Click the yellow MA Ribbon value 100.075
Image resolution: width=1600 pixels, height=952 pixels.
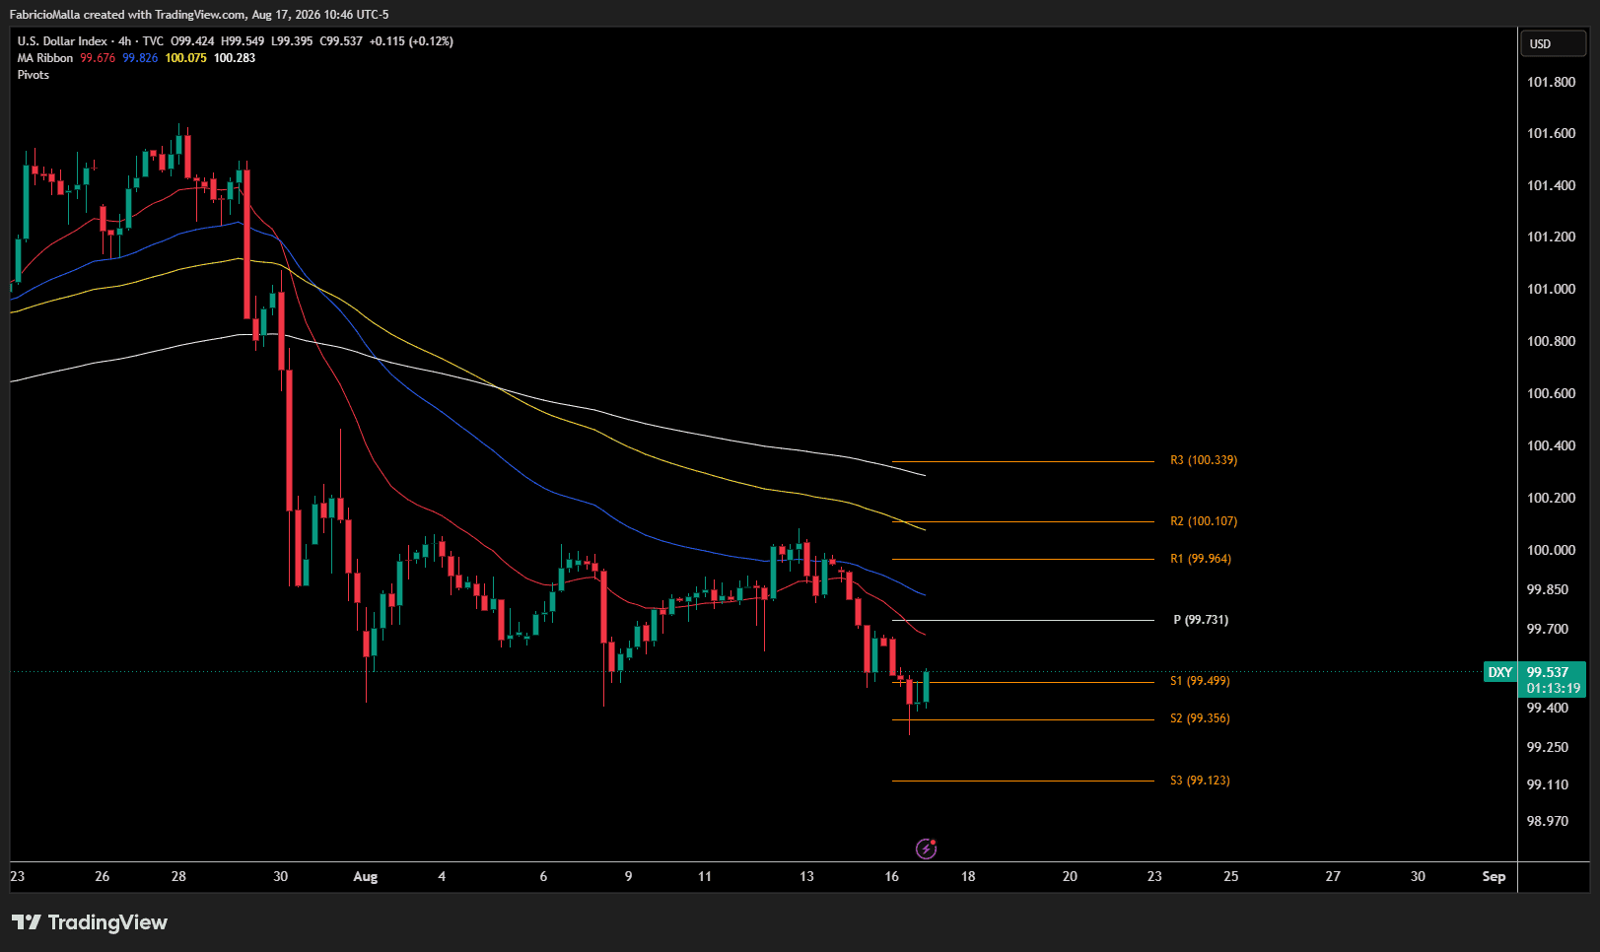[x=186, y=58]
